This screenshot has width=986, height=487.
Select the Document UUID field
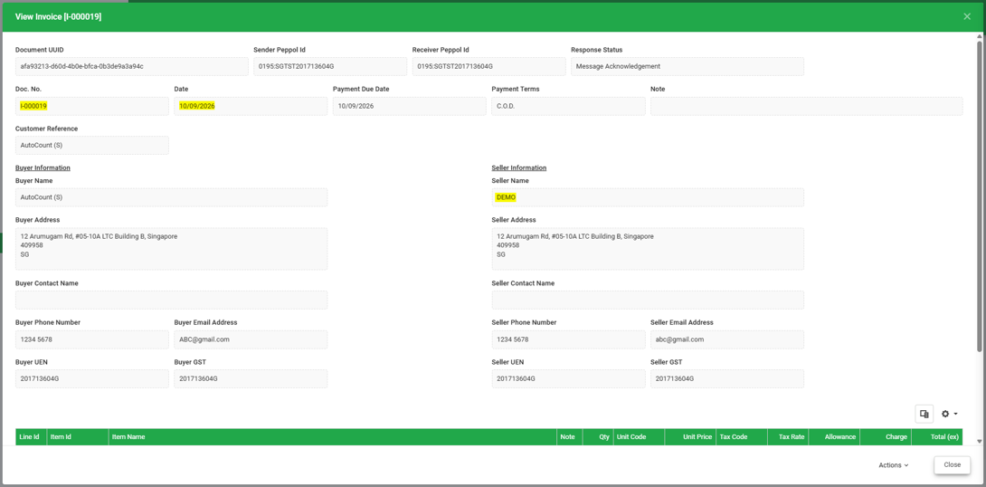[132, 66]
